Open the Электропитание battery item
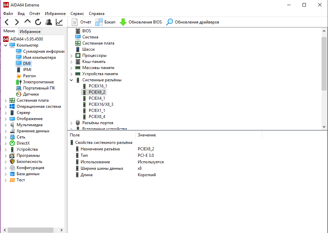The width and height of the screenshot is (328, 233). (x=35, y=82)
